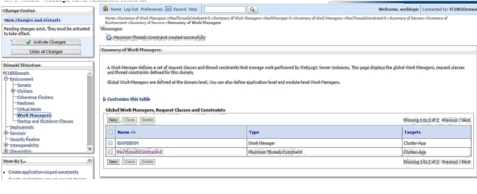This screenshot has height=194, width=477.
Task: Click the top Delete button
Action: click(x=147, y=120)
